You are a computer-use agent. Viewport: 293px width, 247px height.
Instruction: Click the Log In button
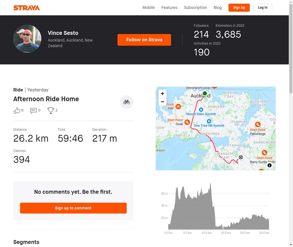point(263,8)
